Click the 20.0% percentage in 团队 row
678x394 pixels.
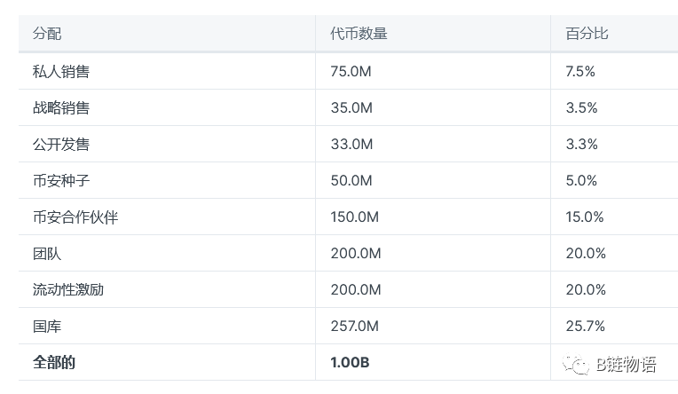click(586, 253)
